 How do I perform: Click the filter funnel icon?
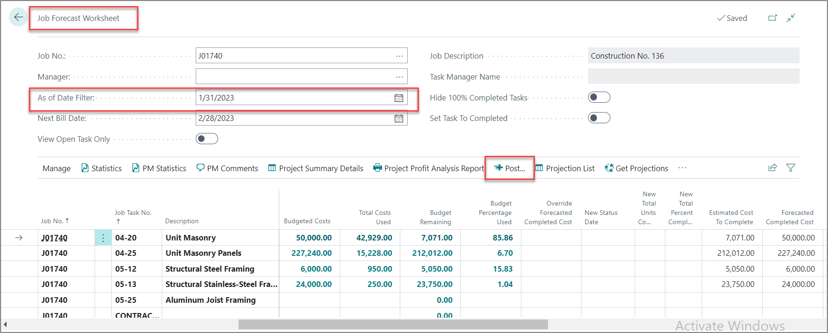pos(791,168)
